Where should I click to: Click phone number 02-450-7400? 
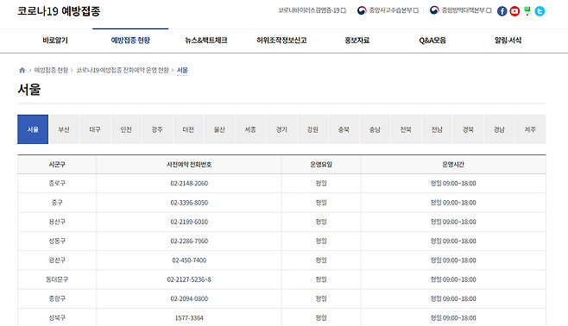tap(189, 260)
